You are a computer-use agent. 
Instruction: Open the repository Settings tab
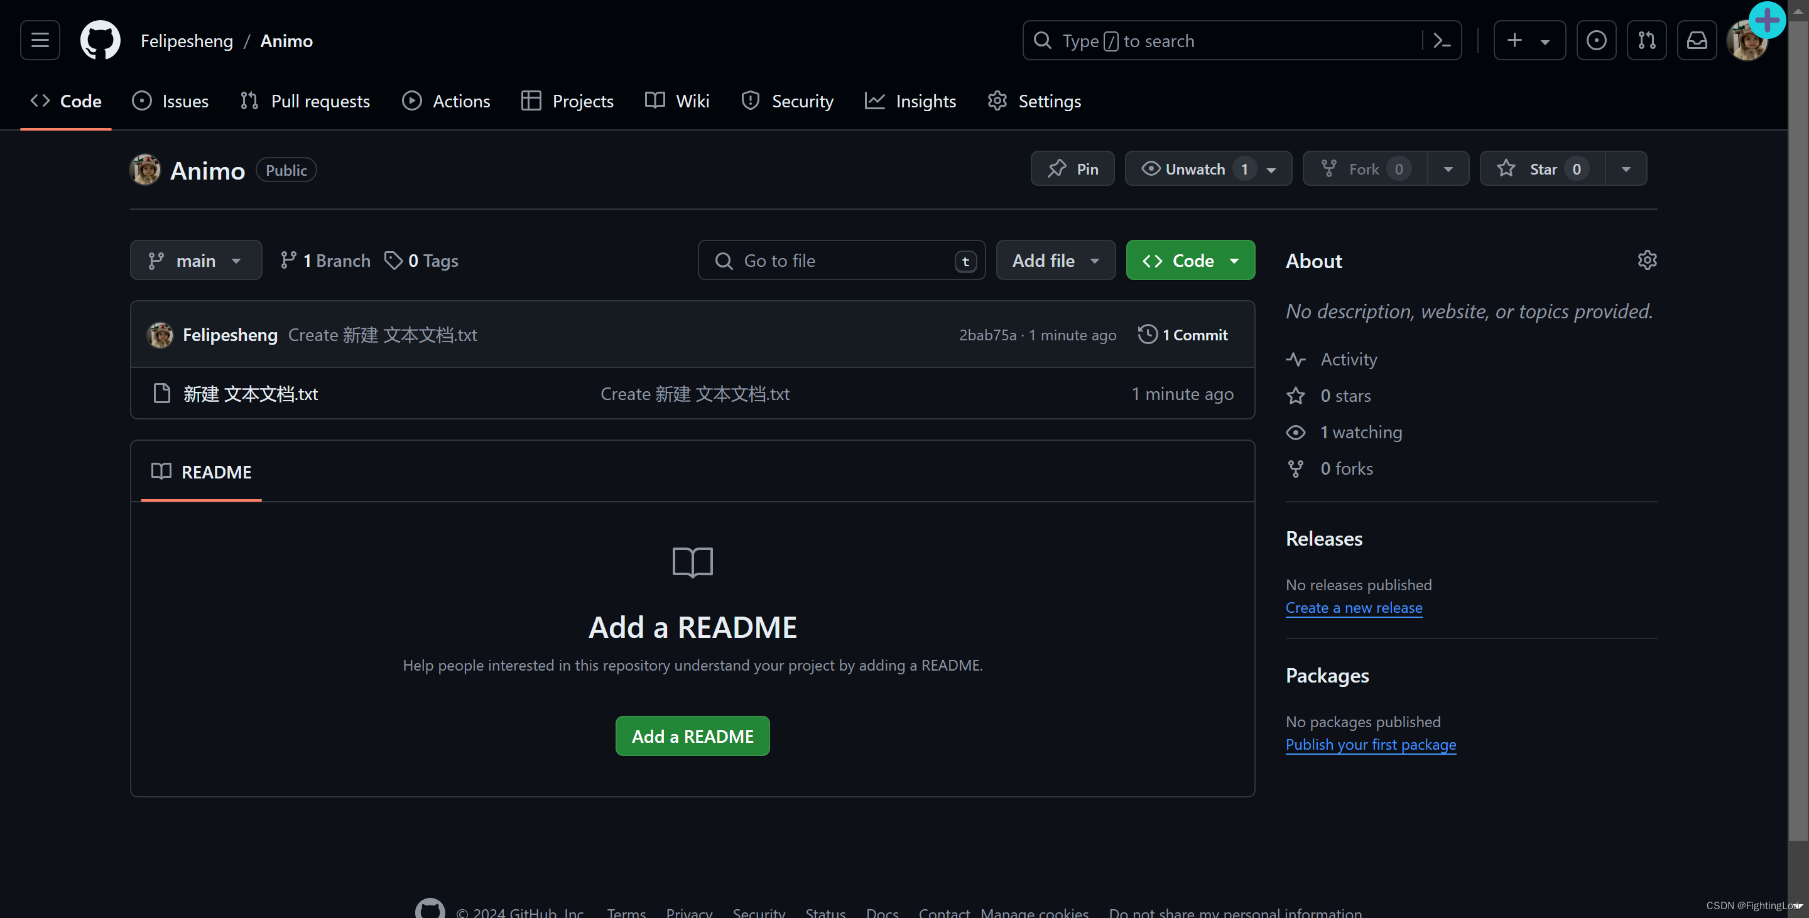click(x=1035, y=101)
